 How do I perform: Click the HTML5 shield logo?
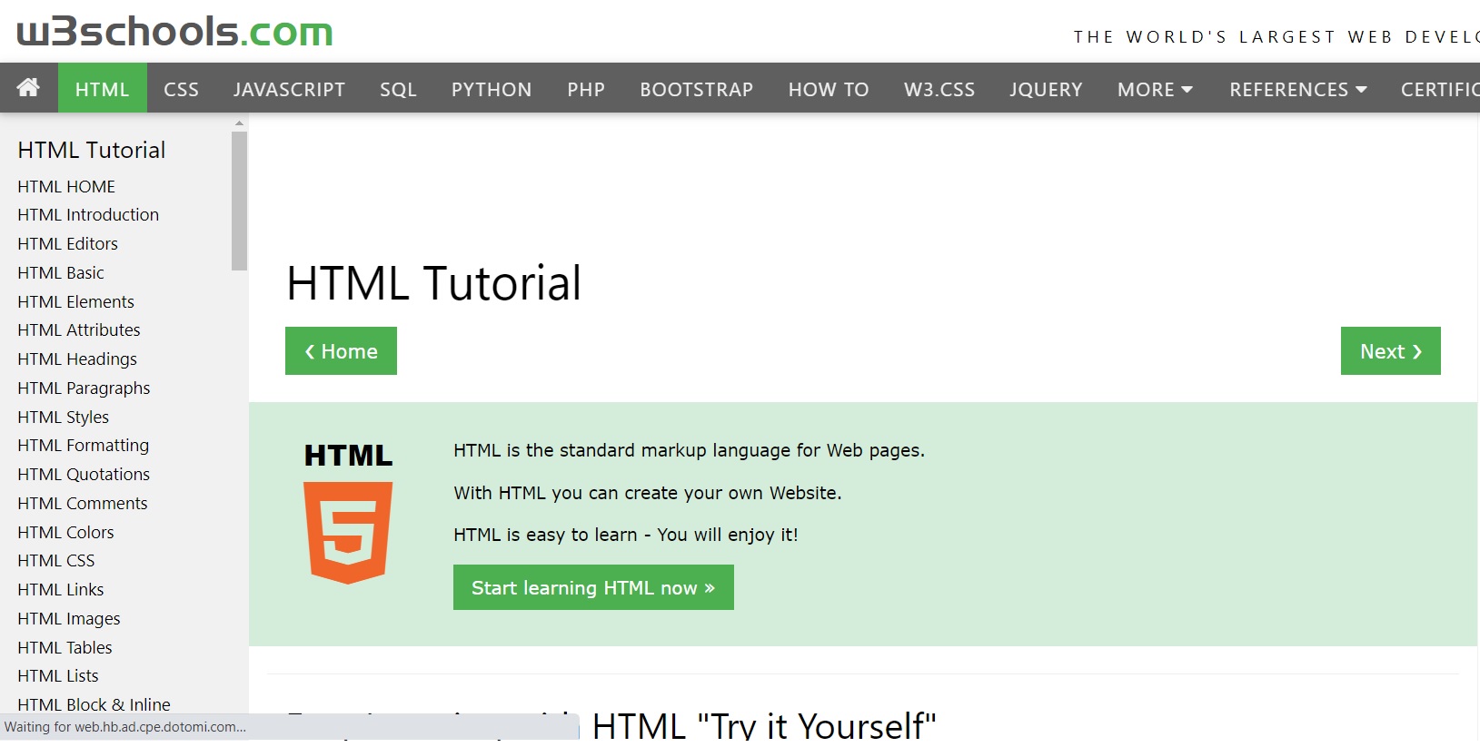[348, 533]
